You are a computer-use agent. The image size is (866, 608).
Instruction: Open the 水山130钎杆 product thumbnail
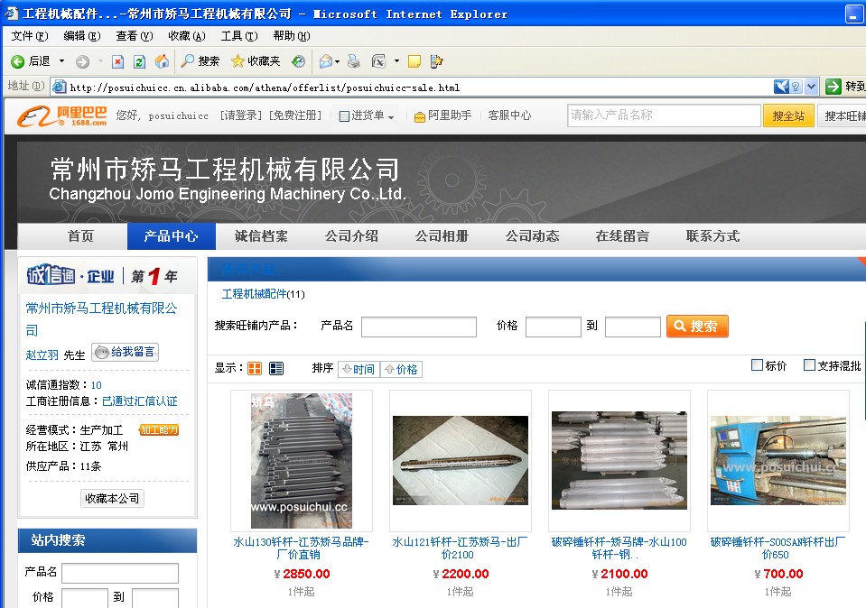pyautogui.click(x=302, y=461)
